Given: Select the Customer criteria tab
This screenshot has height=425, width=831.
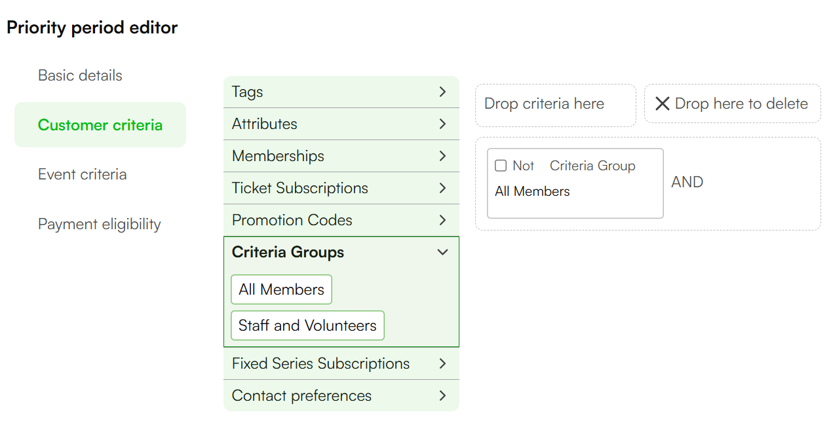Looking at the screenshot, I should tap(100, 125).
